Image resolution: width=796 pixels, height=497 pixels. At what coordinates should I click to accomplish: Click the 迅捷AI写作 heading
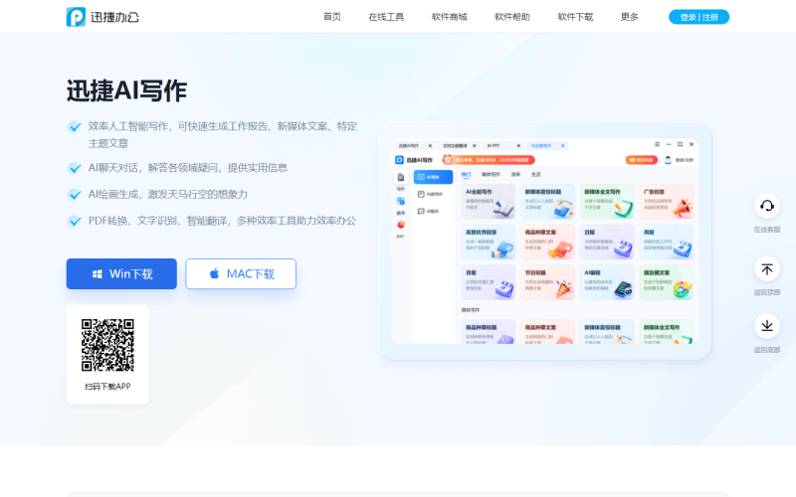point(127,91)
